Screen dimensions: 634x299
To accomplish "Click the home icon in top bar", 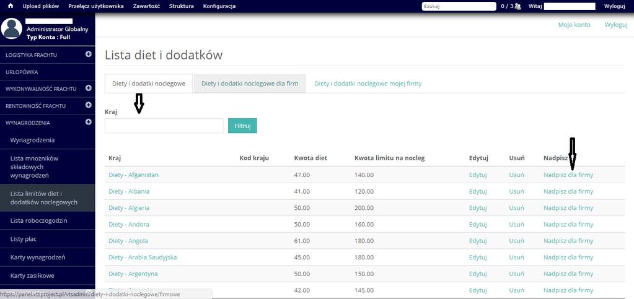I will [11, 6].
